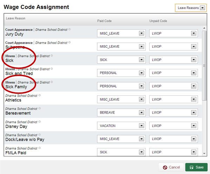Open Unpaid Code dropdown for FMLA Paid
This screenshot has height=174, width=210.
[173, 152]
